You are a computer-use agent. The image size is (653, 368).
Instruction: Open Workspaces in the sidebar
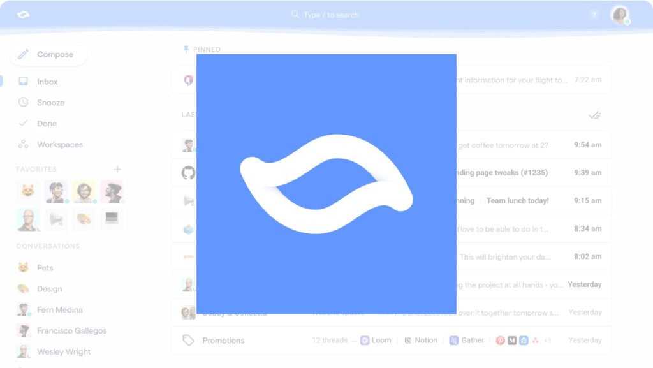50,144
